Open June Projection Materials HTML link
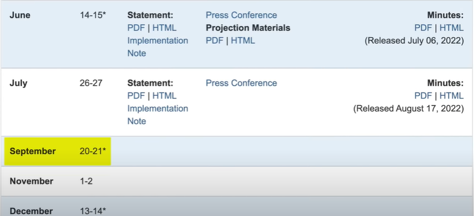Image resolution: width=474 pixels, height=216 pixels. coord(243,40)
